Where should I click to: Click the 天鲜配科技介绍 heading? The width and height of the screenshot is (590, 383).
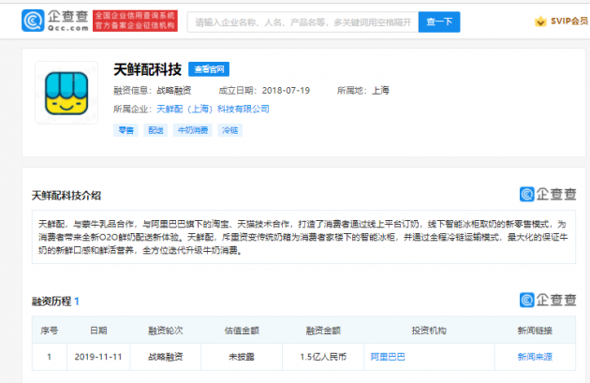click(66, 196)
